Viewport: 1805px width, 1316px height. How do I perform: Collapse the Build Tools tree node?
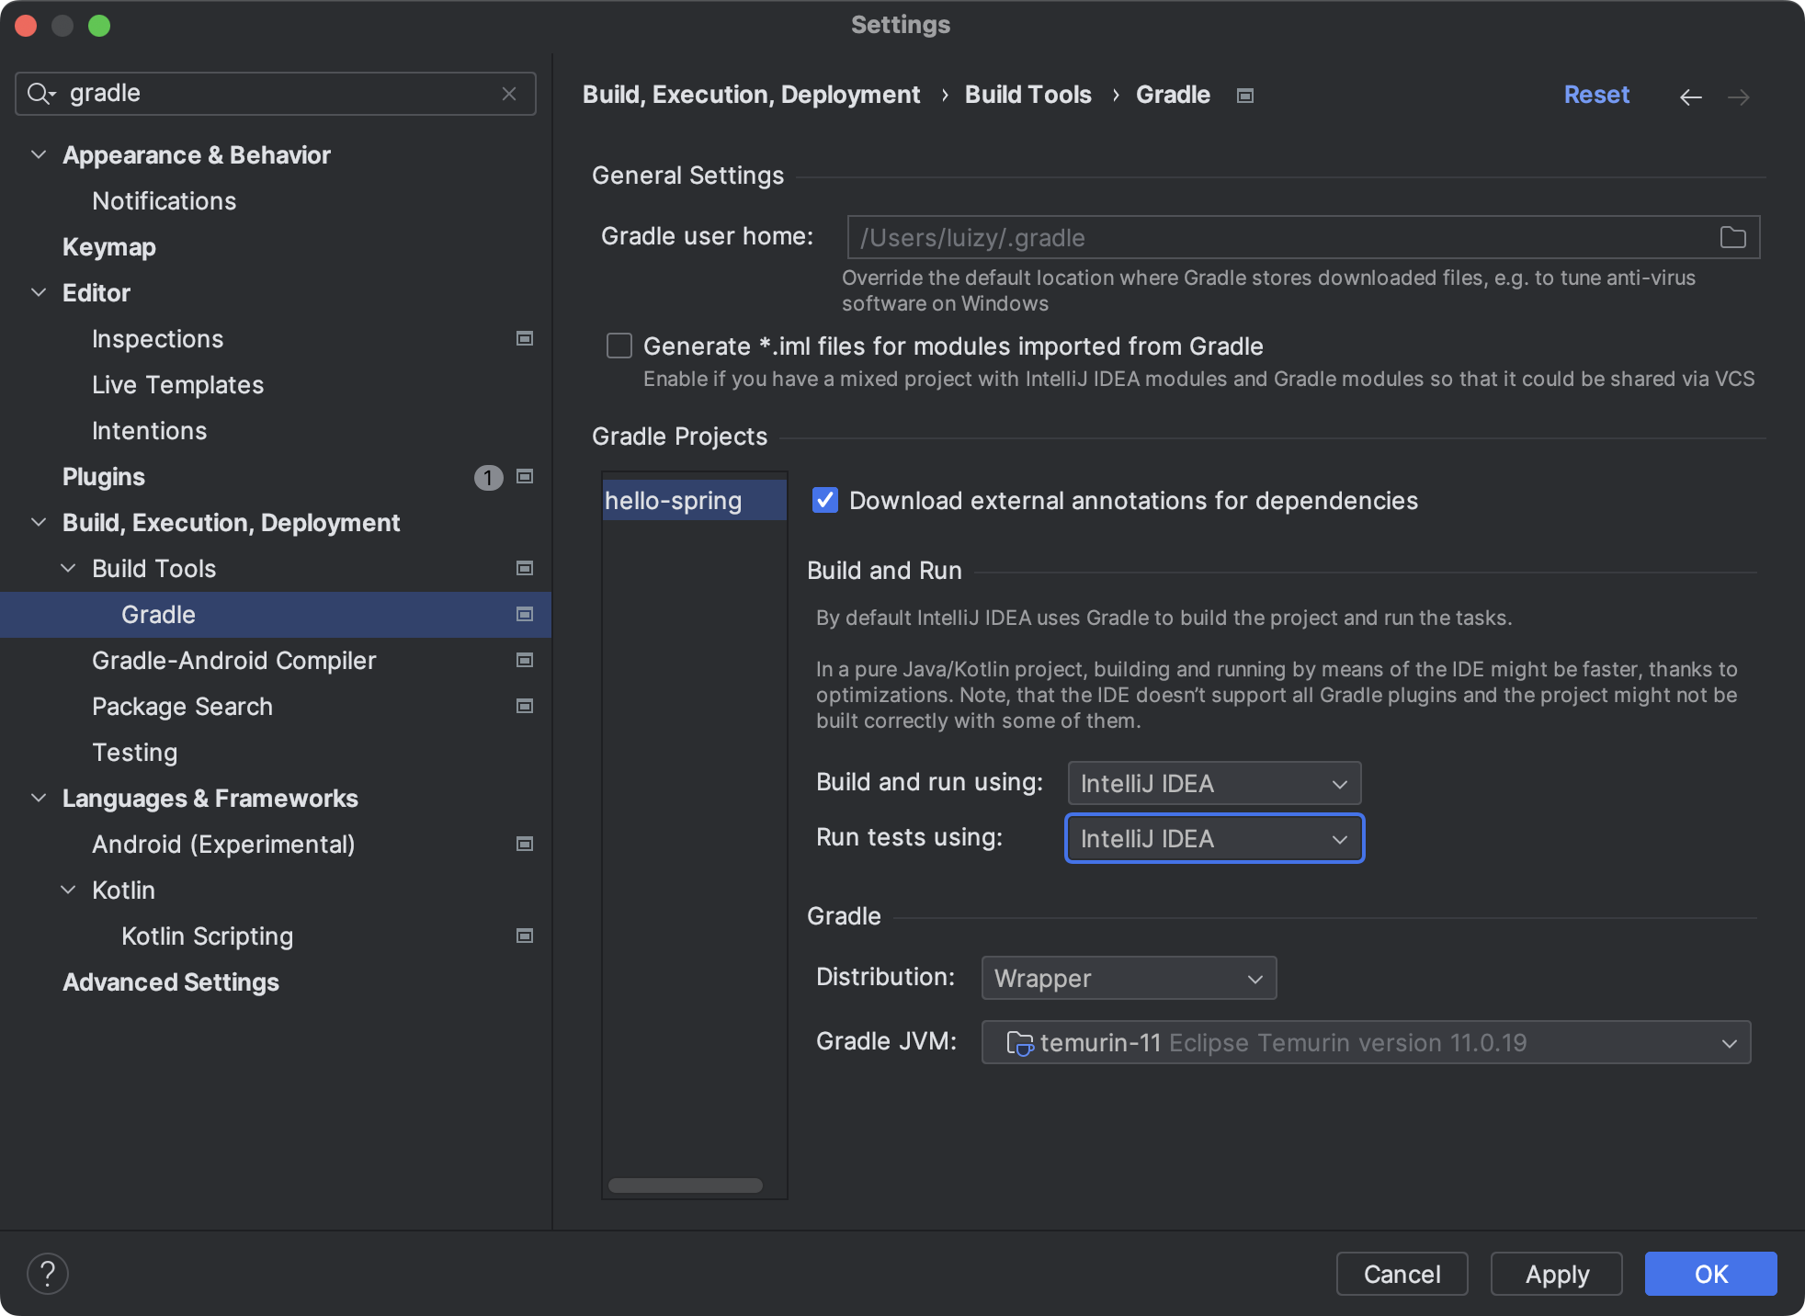68,569
